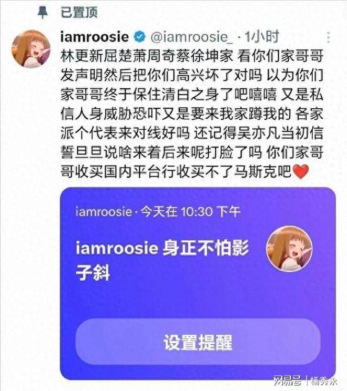This screenshot has width=347, height=391.
Task: Click the post text starting with 林更新
Action: (192, 114)
